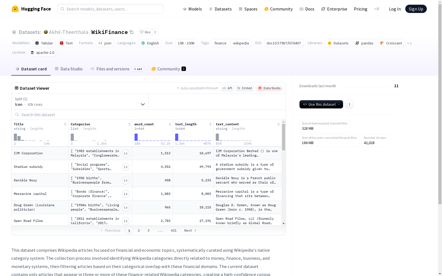Go to page 2 of the dataset
Image resolution: width=442 pixels, height=276 pixels.
(139, 230)
